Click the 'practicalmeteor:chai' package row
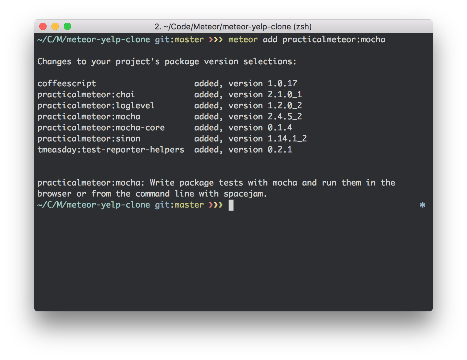The image size is (467, 360). (x=170, y=95)
